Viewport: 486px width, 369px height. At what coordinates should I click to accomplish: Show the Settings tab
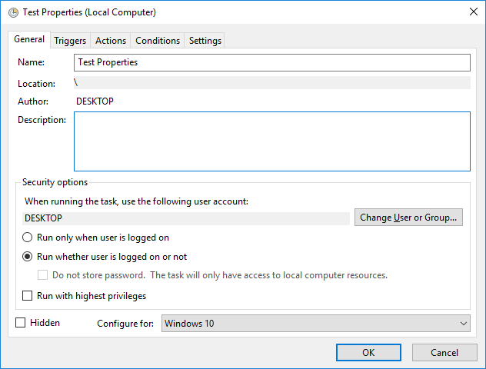[x=205, y=41]
